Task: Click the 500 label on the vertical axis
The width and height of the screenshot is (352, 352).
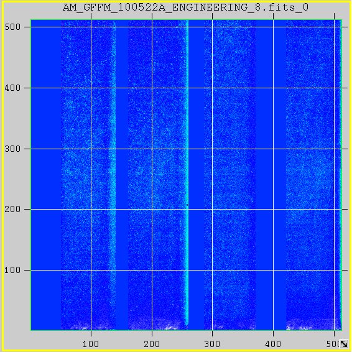Action: [12, 27]
